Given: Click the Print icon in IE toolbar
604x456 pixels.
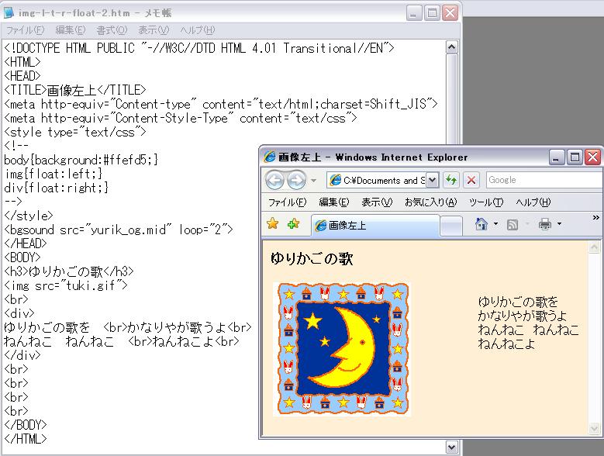Looking at the screenshot, I should click(544, 224).
